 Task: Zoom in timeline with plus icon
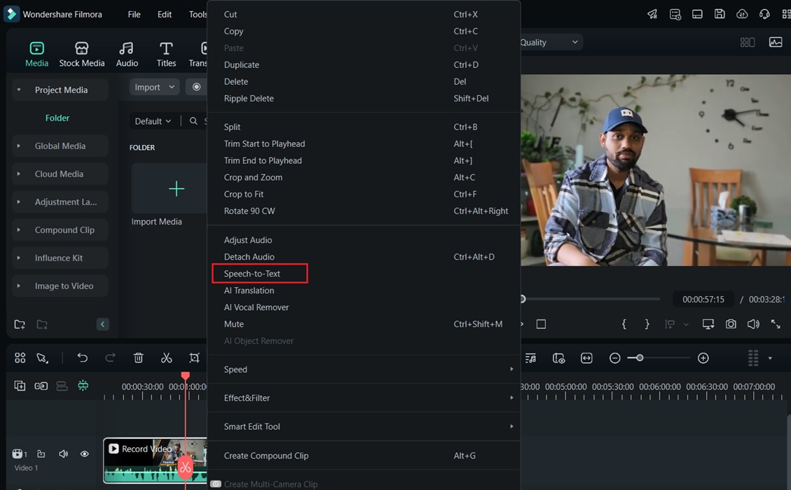703,358
